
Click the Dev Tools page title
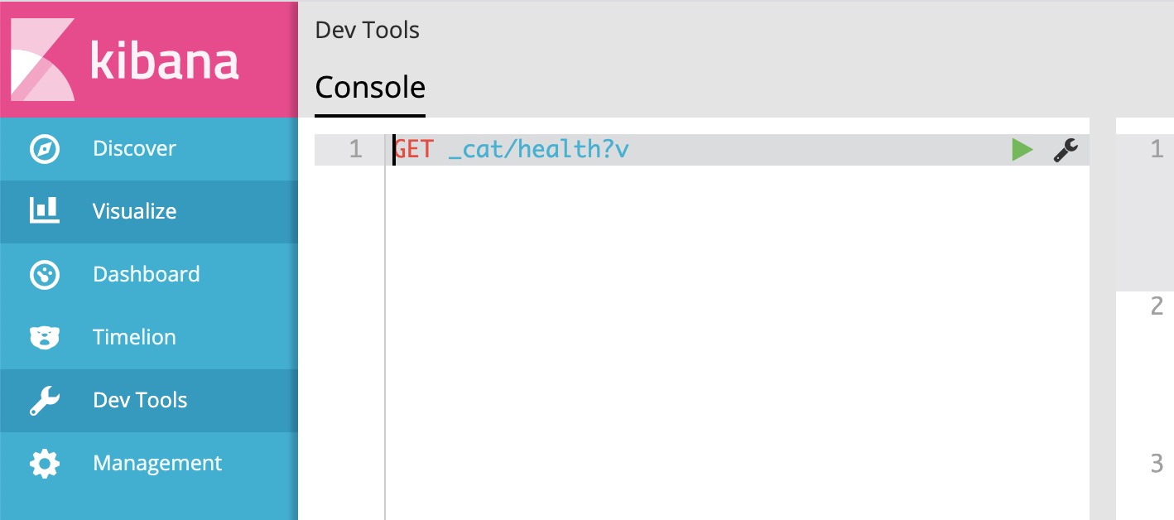point(367,31)
